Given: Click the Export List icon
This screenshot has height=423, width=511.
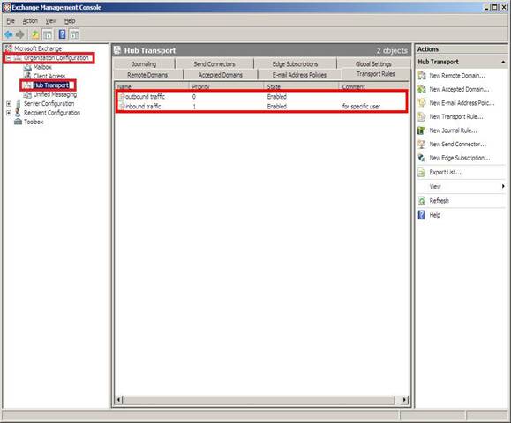Looking at the screenshot, I should pos(422,172).
